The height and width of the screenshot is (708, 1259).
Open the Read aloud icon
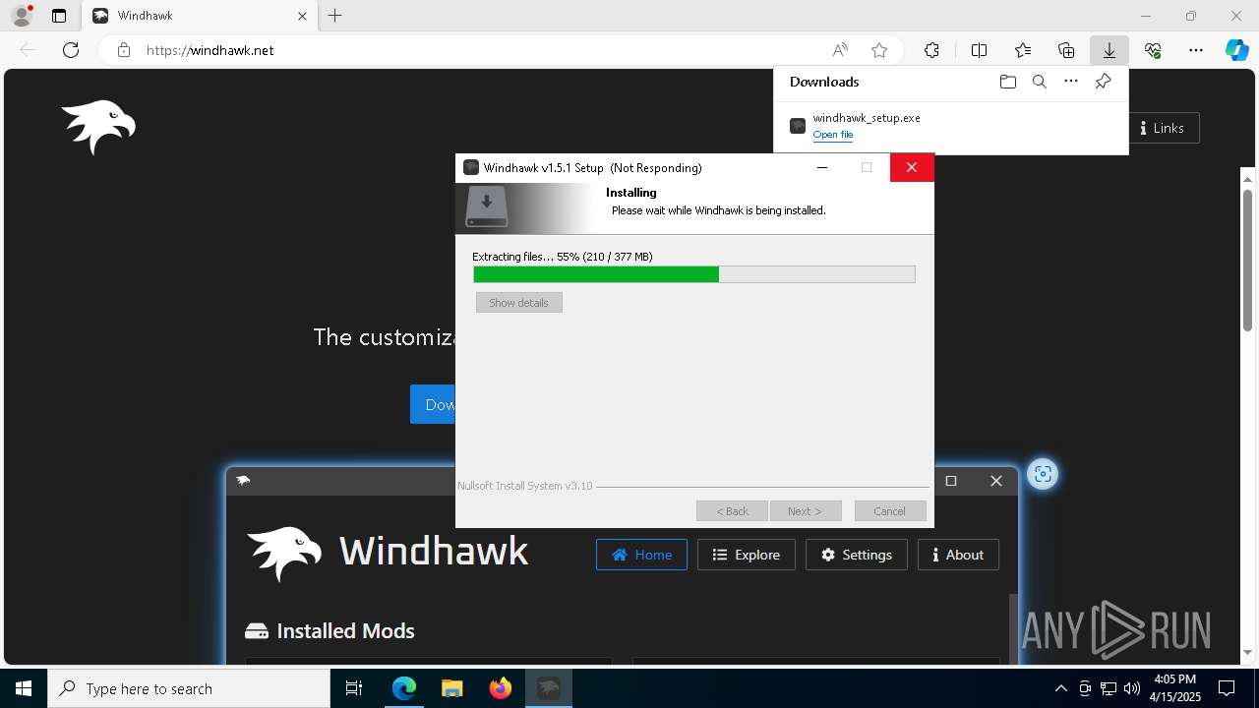[x=840, y=50]
